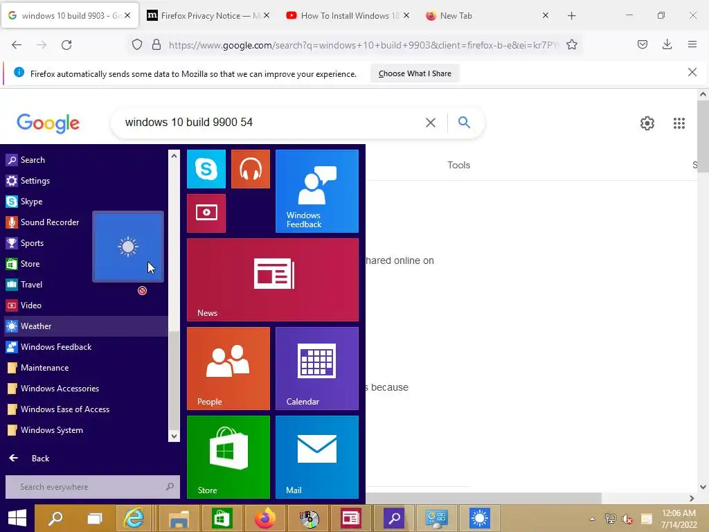709x532 pixels.
Task: Open the Windows Feedback tile
Action: coord(317,191)
